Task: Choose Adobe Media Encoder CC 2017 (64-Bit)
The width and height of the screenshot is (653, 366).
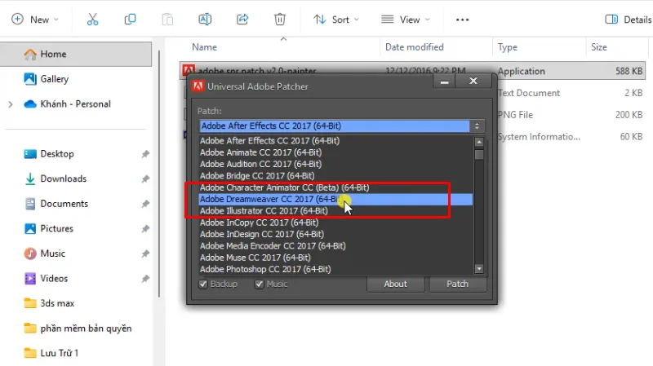Action: coord(336,246)
